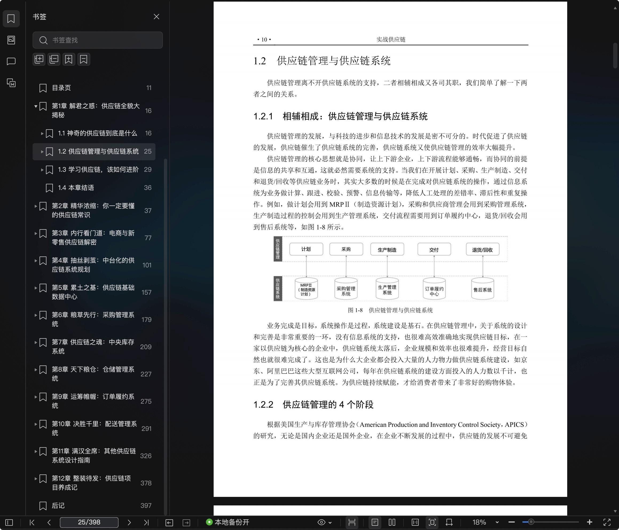
Task: Go to the last page
Action: 146,522
